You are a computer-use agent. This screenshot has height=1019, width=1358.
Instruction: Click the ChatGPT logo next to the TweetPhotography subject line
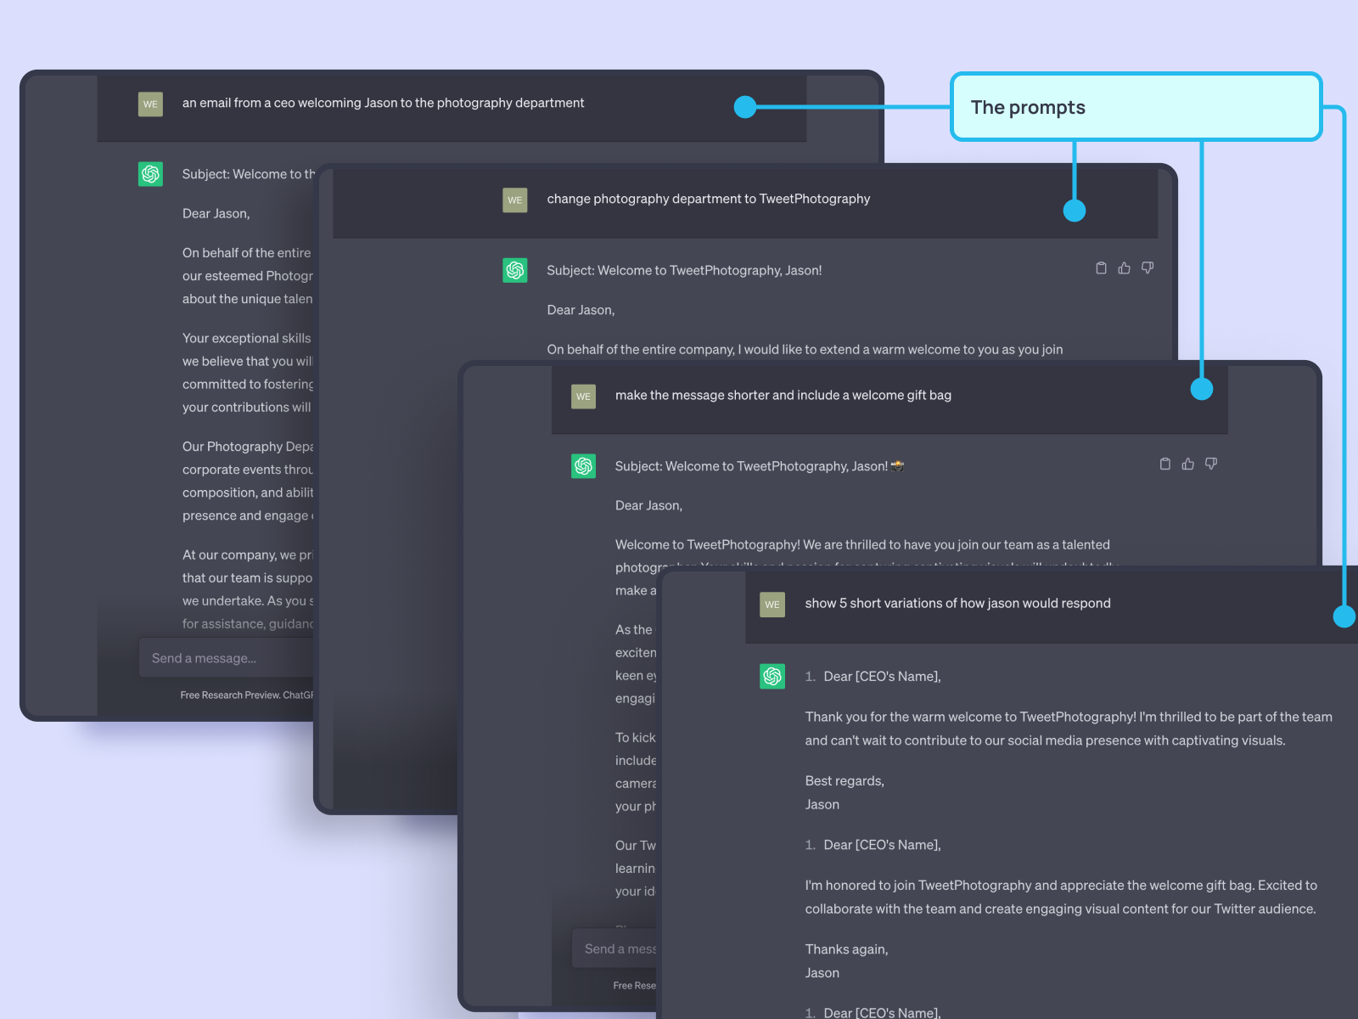[515, 270]
